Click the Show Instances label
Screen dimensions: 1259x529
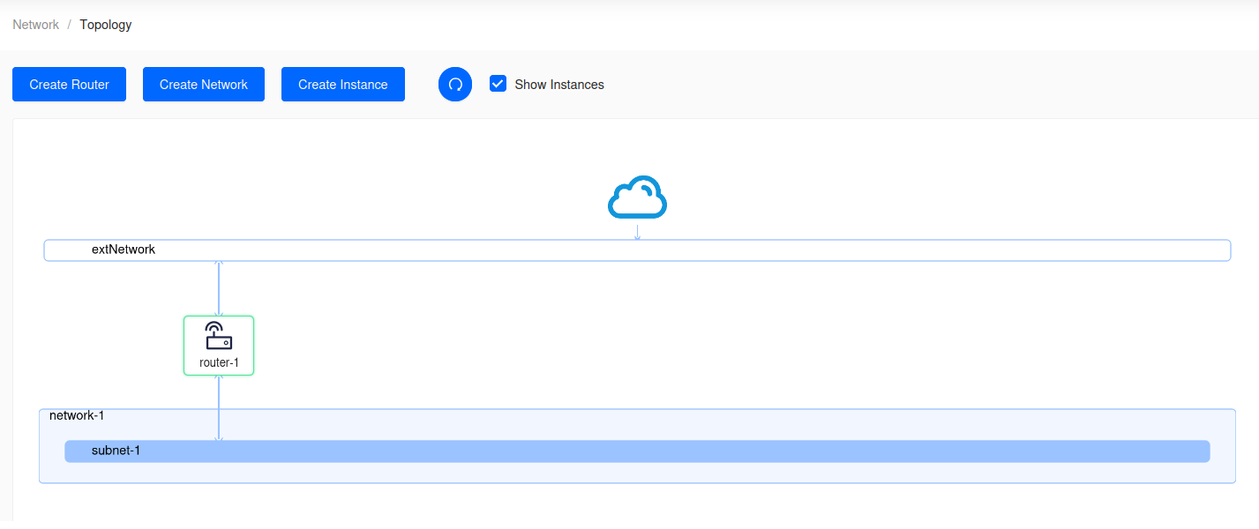(559, 85)
